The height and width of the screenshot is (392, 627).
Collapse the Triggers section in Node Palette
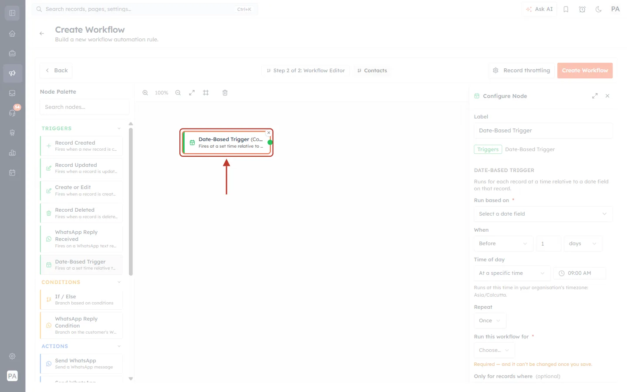coord(119,128)
